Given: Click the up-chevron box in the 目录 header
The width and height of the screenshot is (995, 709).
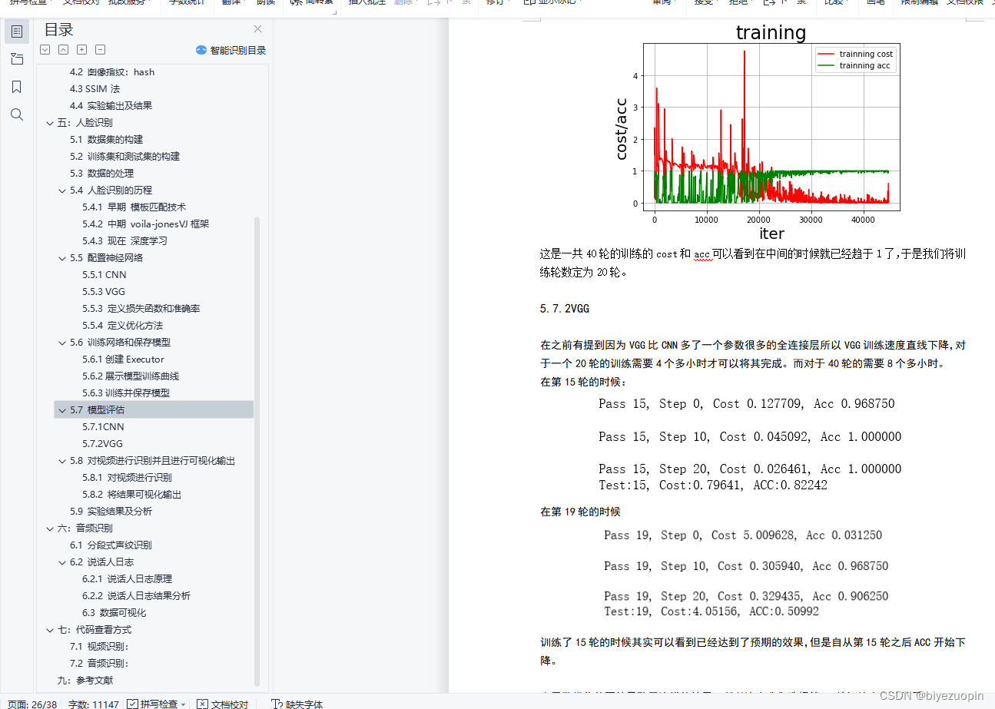Looking at the screenshot, I should pos(63,50).
